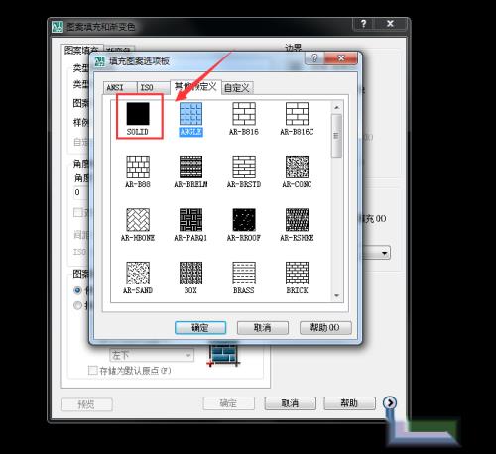Viewport: 496px width, 454px height.
Task: Switch to the ISO tab
Action: pos(153,87)
